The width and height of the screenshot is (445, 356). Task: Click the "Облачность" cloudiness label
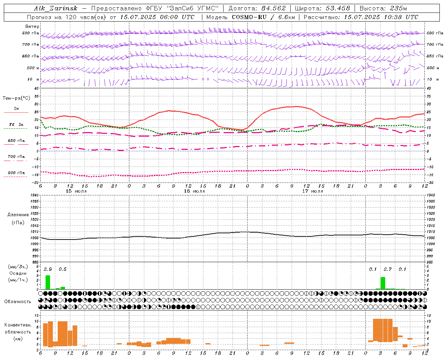pos(18,301)
